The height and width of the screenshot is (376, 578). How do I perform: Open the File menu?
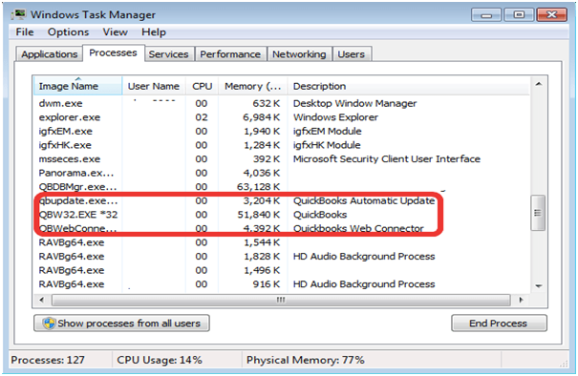(25, 32)
